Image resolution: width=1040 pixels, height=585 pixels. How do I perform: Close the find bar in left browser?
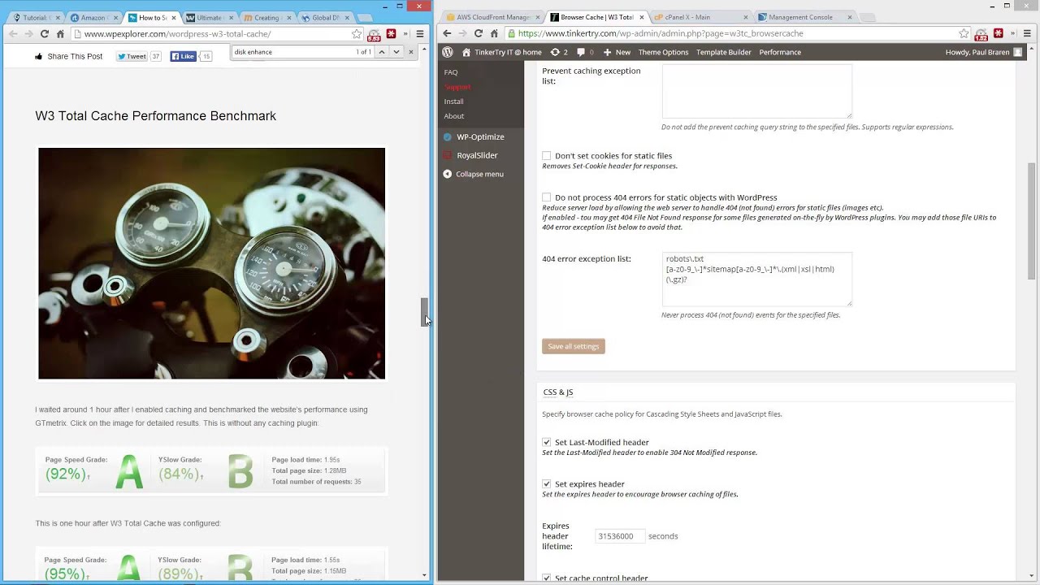tap(411, 52)
